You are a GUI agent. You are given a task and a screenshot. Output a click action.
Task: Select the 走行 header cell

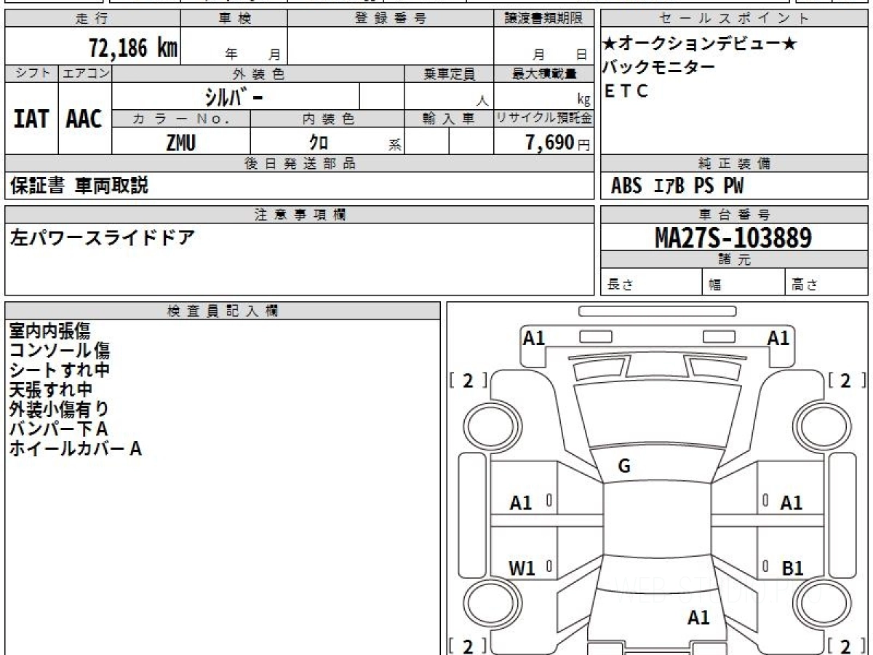92,19
